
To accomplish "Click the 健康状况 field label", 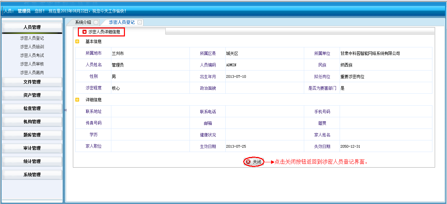I will click(208, 135).
